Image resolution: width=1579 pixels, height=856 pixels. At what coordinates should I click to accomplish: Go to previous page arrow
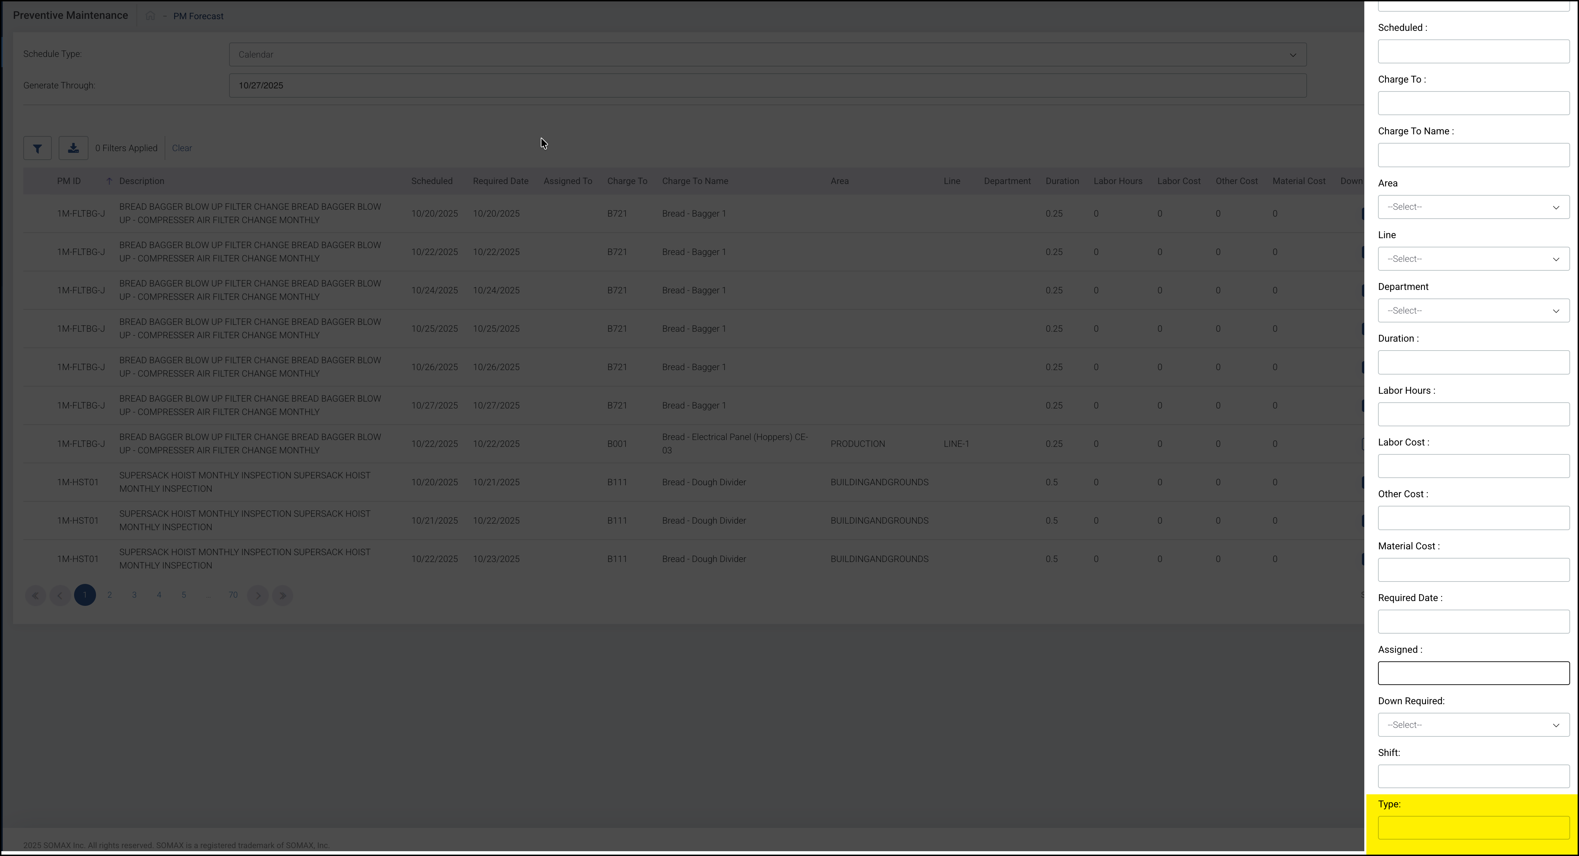(60, 595)
